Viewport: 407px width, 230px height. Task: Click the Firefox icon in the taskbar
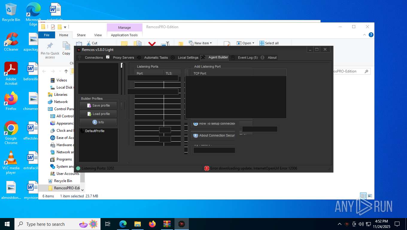[152, 224]
